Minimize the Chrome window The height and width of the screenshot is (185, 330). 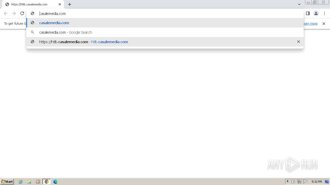coord(308,2)
